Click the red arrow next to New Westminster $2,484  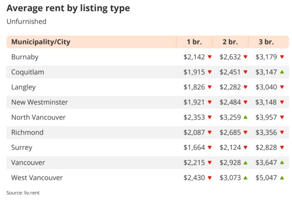click(x=246, y=102)
